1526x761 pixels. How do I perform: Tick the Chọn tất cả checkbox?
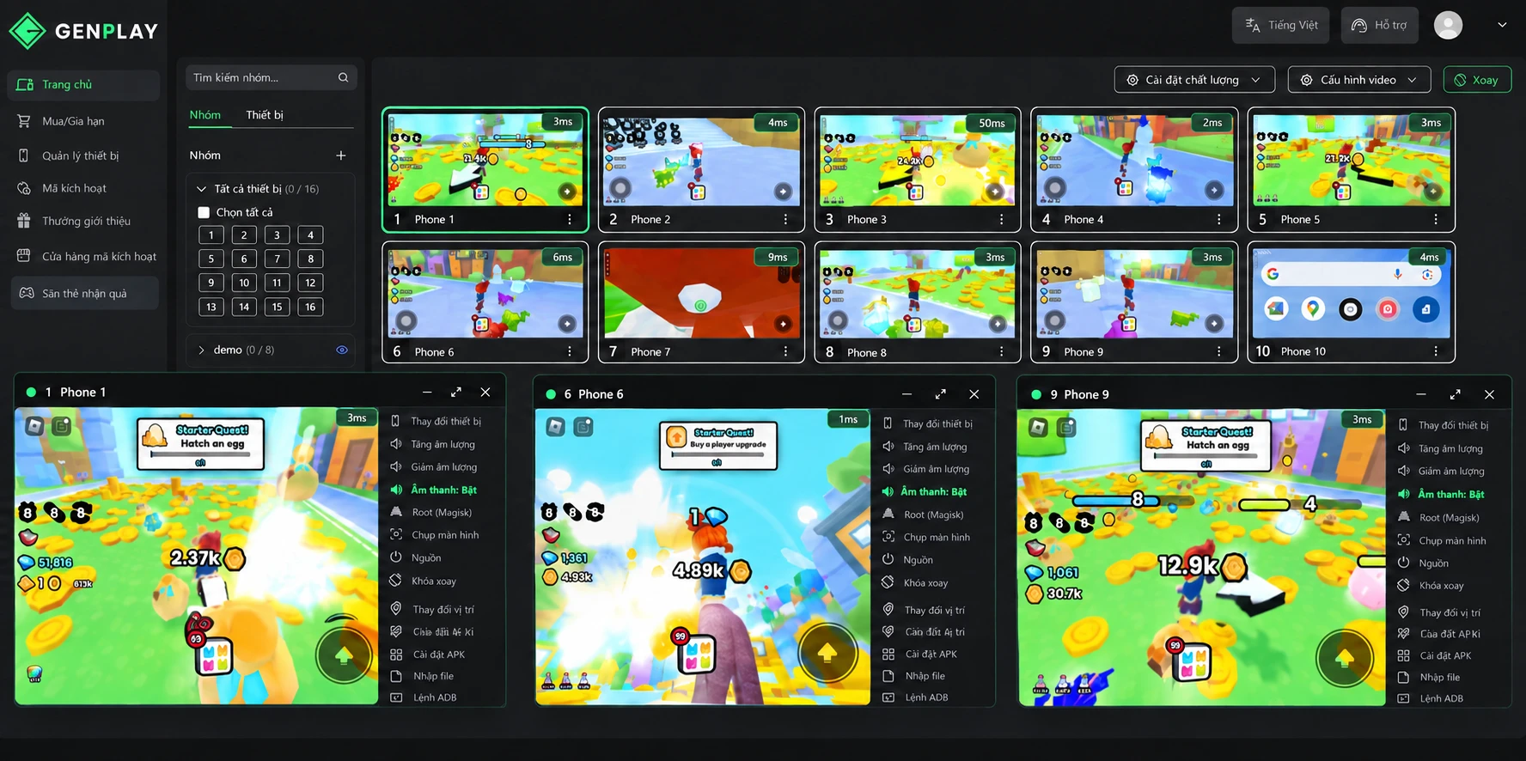pyautogui.click(x=204, y=212)
